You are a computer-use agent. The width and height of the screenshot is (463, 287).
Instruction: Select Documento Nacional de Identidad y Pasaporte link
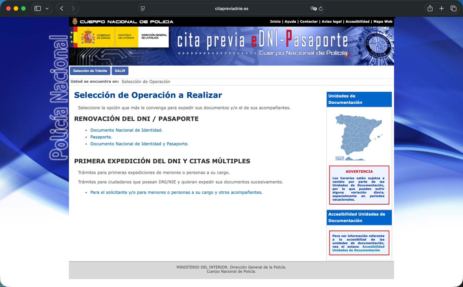(139, 144)
